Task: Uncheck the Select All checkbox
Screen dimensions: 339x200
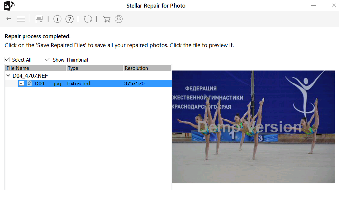Action: pos(7,60)
